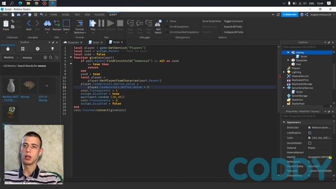This screenshot has width=336, height=189.
Task: Open the Find dropdown arrow
Action: coord(47,33)
